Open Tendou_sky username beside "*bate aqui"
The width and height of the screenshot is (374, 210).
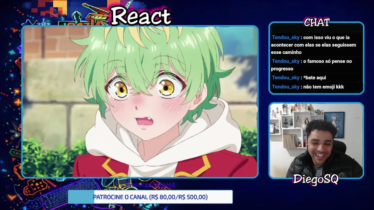285,78
